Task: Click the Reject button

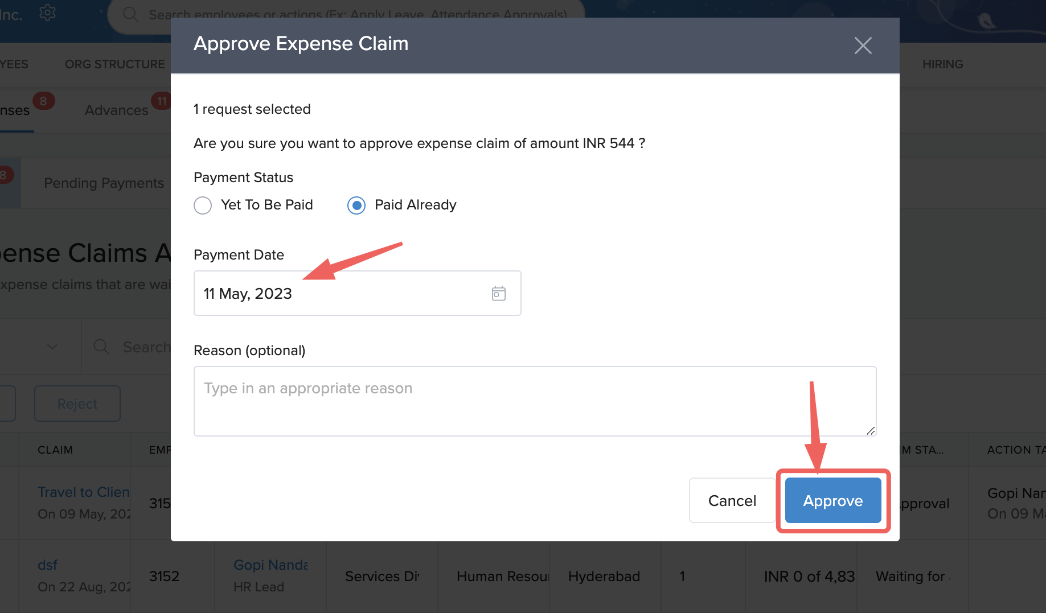Action: tap(77, 404)
